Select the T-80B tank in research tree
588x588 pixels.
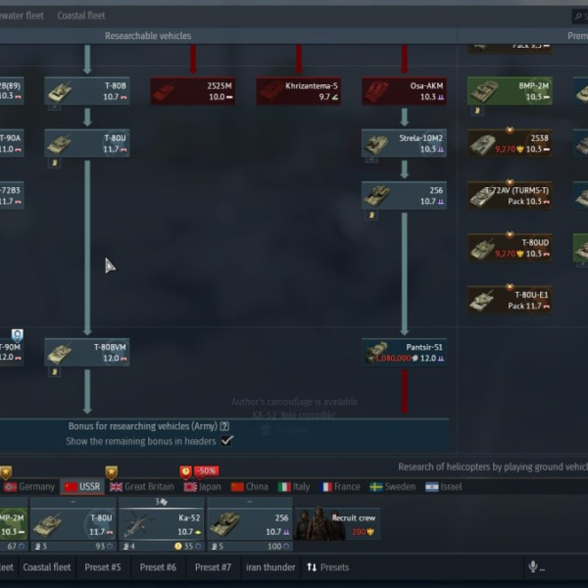[87, 91]
